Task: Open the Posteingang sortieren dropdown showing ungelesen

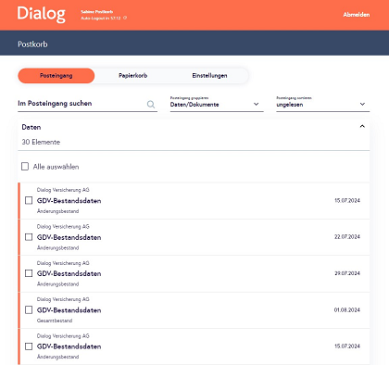Action: (x=323, y=104)
